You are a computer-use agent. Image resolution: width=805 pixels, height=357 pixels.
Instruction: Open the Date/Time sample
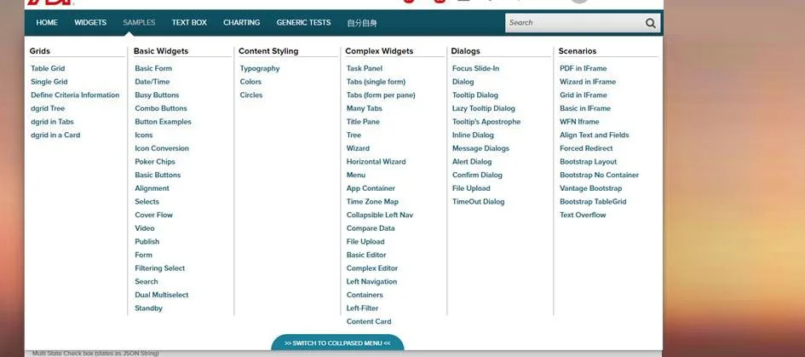point(152,82)
